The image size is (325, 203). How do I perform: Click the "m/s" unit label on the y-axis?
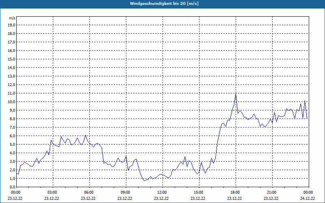(12, 18)
